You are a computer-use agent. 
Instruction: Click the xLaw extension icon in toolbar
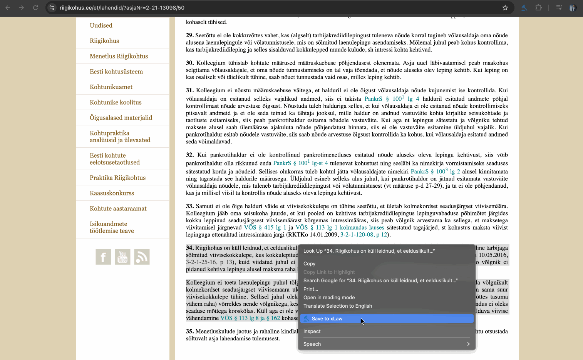click(x=524, y=8)
